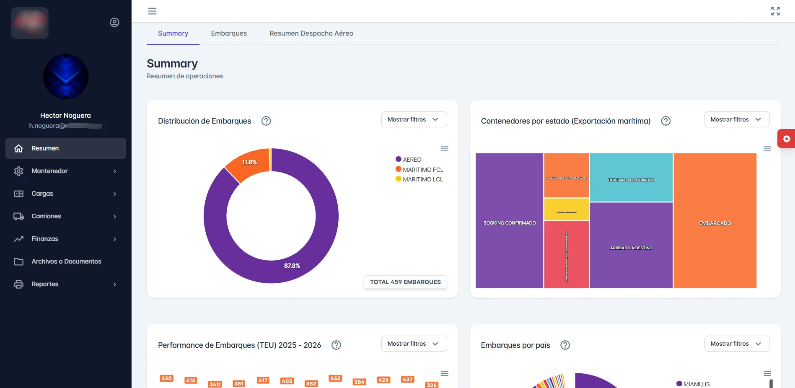
Task: Click the ENTREGADO A CONSIGNATARIO treemap block
Action: 631,178
